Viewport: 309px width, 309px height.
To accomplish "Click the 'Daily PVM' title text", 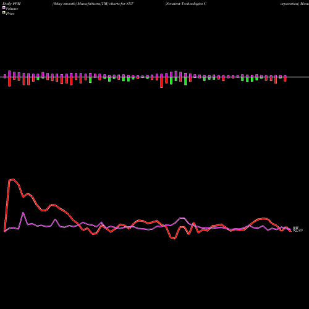I will [12, 4].
